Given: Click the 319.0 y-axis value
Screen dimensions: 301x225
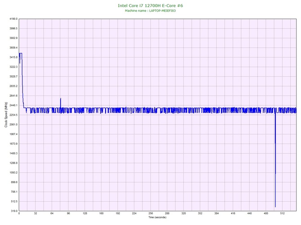Looking at the screenshot, I should (14, 211).
